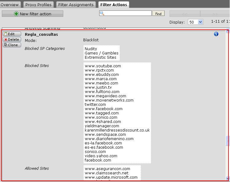Image resolution: width=230 pixels, height=182 pixels.
Task: Click www.youtube.com blocked site
Action: (x=103, y=66)
